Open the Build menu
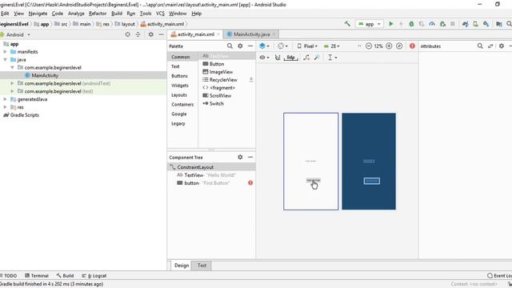The width and height of the screenshot is (512, 288). 117,14
